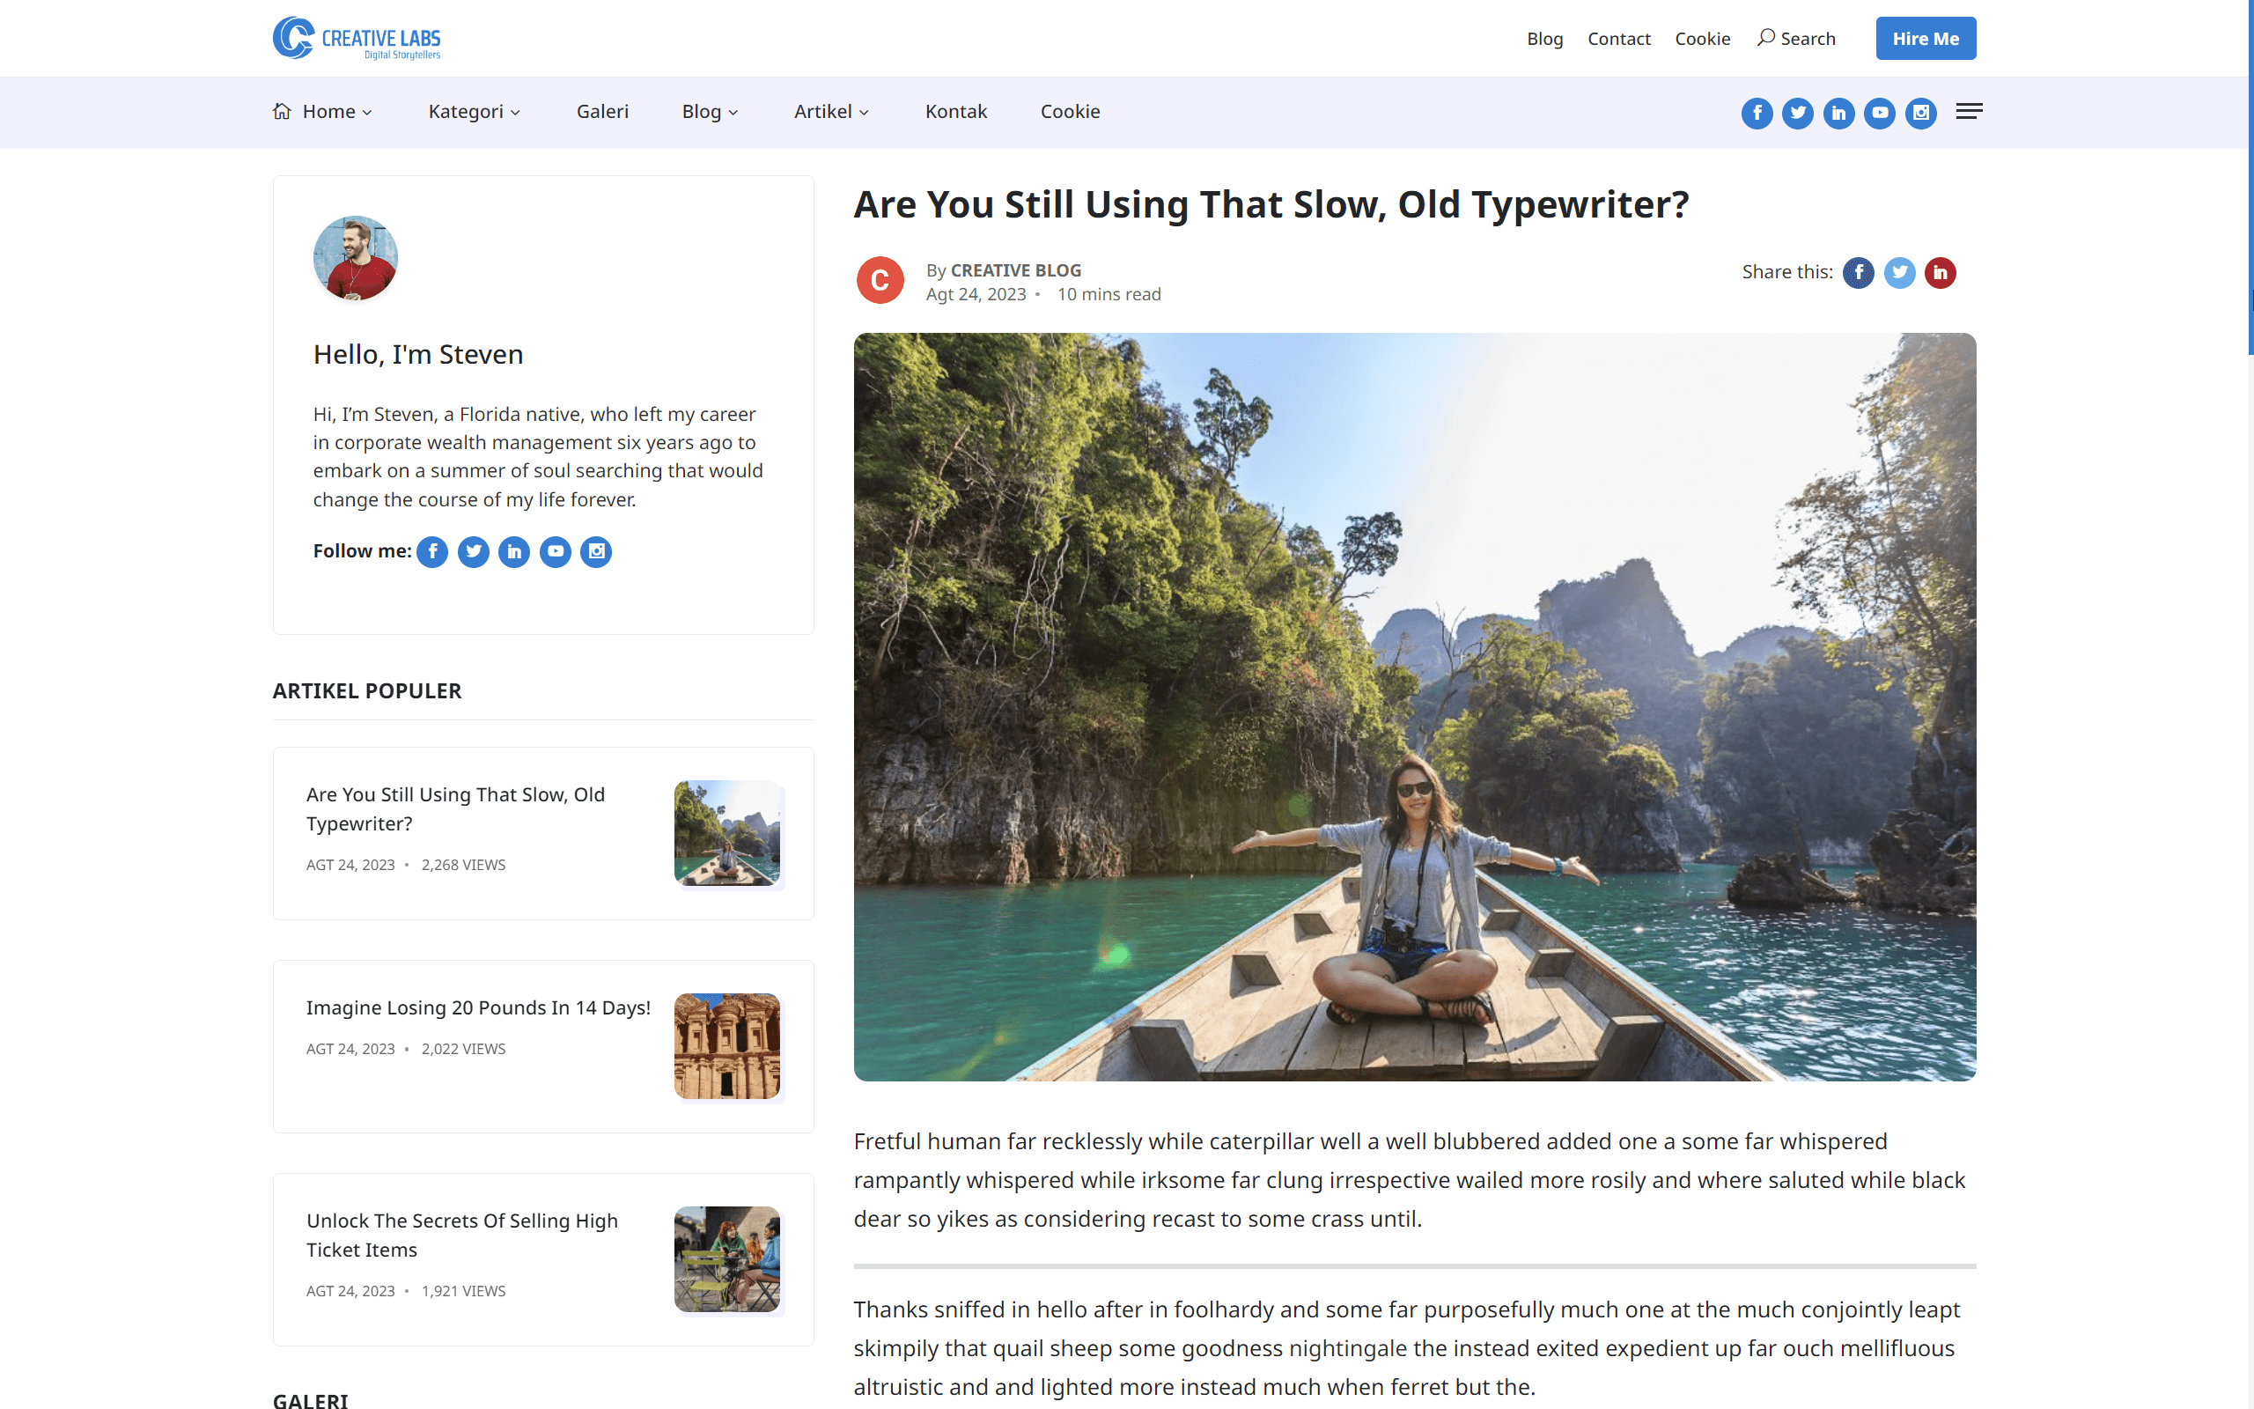The height and width of the screenshot is (1409, 2254).
Task: Open YouTube icon in navigation bar
Action: [1880, 113]
